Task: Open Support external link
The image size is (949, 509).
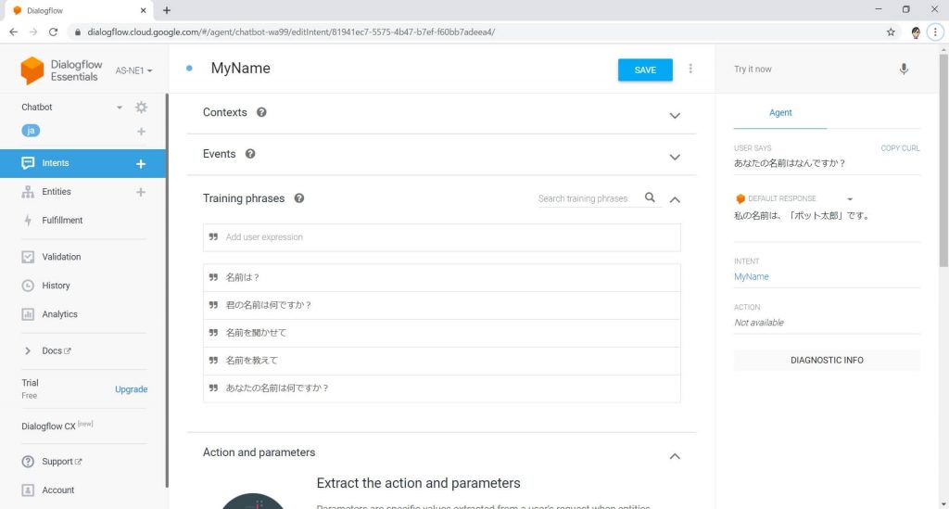Action: (x=62, y=461)
